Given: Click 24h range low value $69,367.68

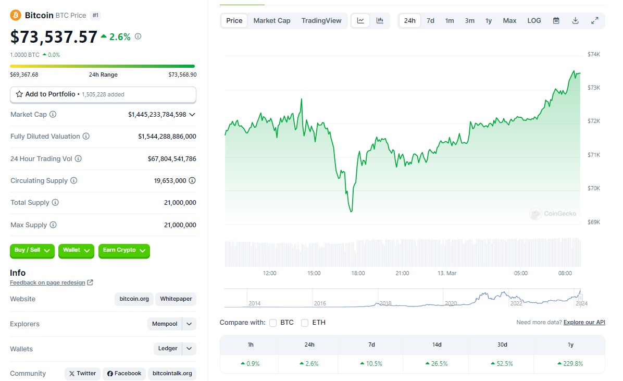Looking at the screenshot, I should 24,75.
